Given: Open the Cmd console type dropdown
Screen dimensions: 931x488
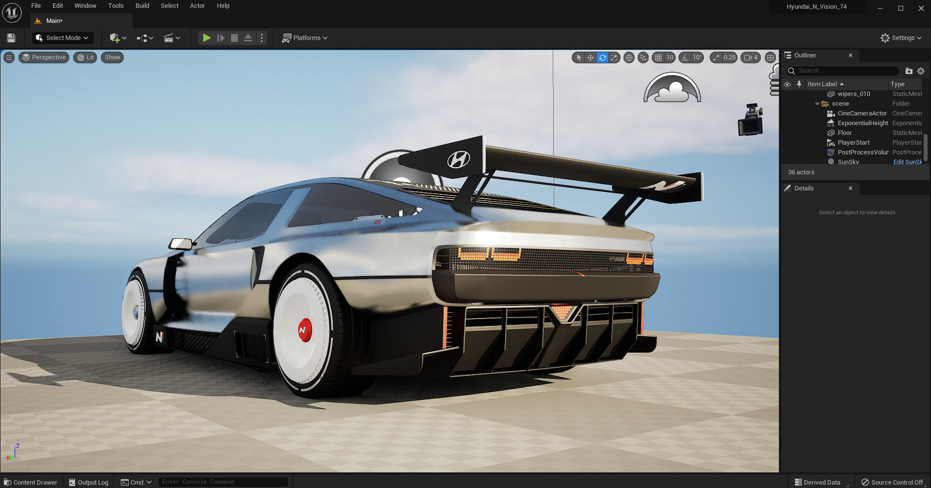Looking at the screenshot, I should click(x=136, y=482).
